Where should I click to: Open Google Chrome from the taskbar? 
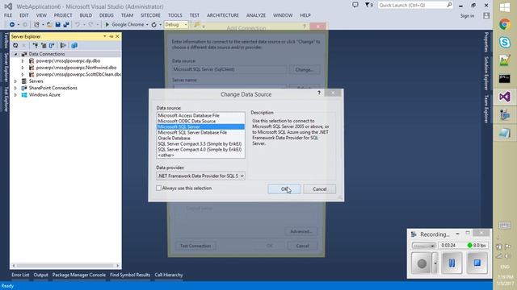point(504,25)
